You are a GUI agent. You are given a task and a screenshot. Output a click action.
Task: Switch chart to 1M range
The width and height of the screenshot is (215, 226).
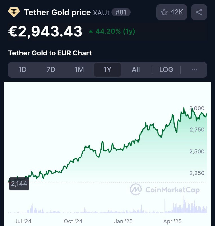pos(79,70)
